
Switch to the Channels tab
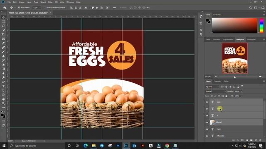217,81
